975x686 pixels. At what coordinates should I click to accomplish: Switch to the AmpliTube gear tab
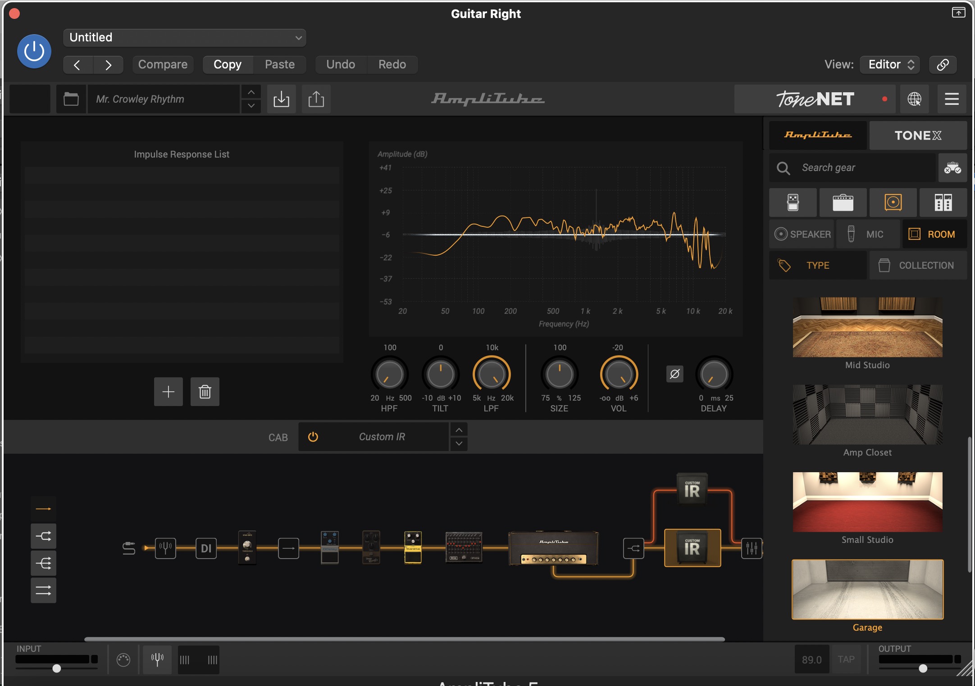point(818,135)
